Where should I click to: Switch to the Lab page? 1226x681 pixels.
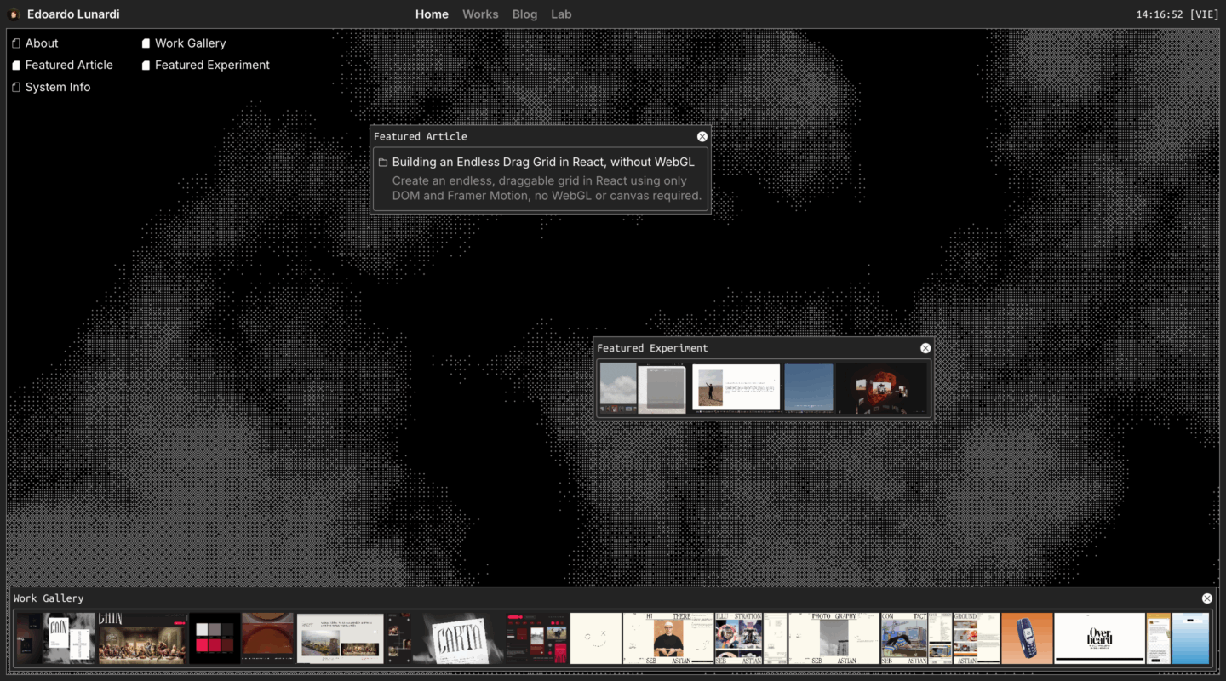point(561,14)
